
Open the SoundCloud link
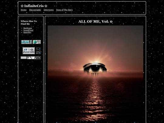28,30
